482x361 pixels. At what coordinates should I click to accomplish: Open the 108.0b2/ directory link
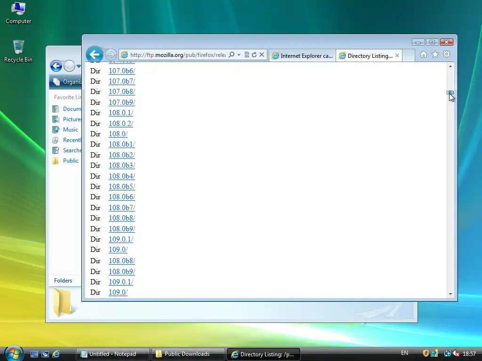coord(122,155)
